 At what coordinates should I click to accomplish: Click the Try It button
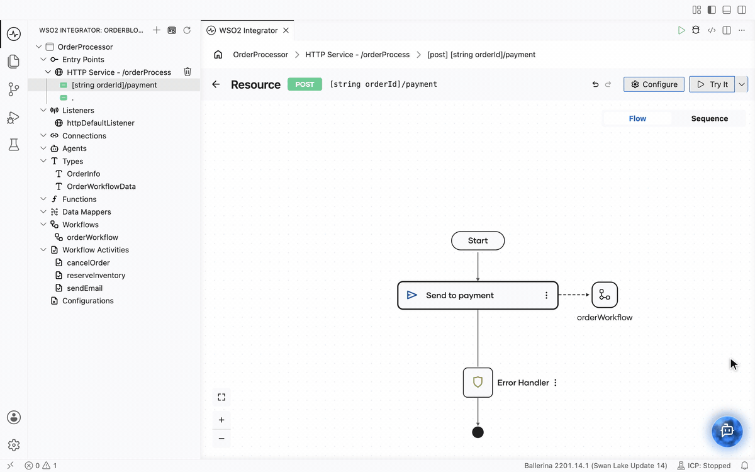(x=712, y=84)
